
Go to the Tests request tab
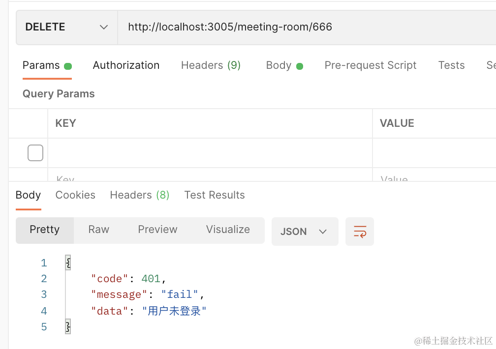pos(451,65)
